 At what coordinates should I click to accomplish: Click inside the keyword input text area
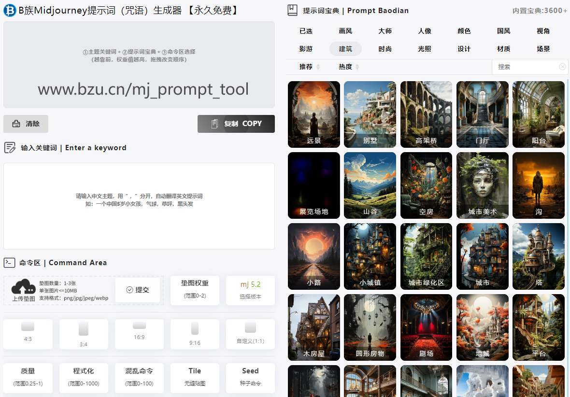click(x=139, y=206)
